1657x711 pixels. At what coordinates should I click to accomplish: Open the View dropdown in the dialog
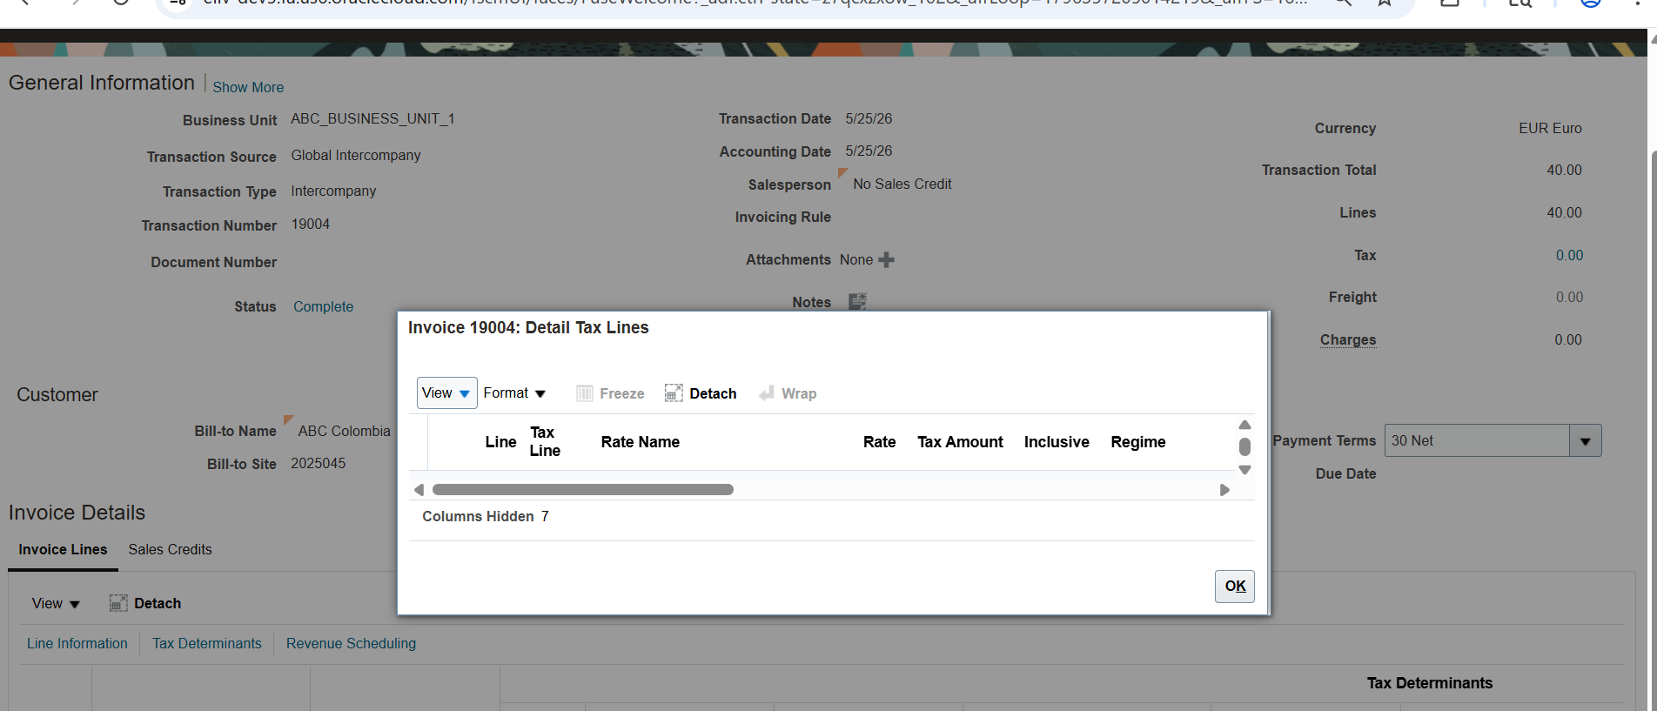click(x=446, y=393)
